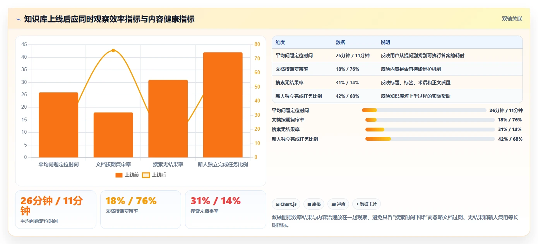Toggle the 上线前 legend swatch
The image size is (538, 244).
tap(119, 175)
